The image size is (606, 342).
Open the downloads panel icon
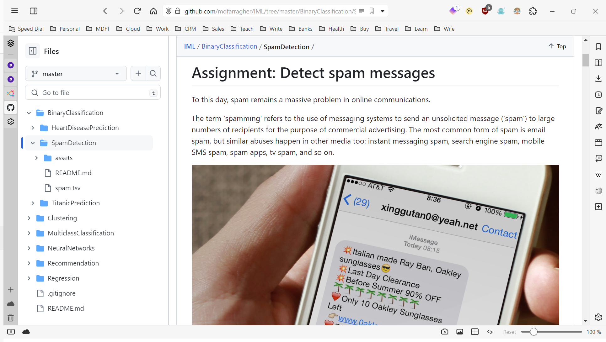(x=598, y=79)
